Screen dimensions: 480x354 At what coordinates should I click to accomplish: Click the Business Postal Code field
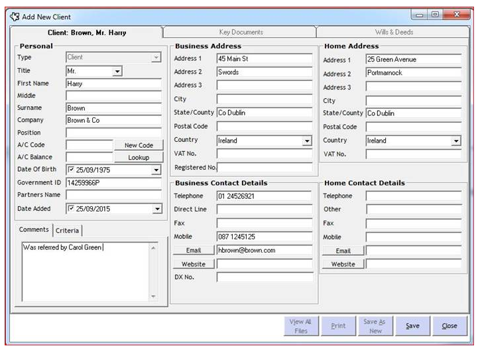coord(265,127)
